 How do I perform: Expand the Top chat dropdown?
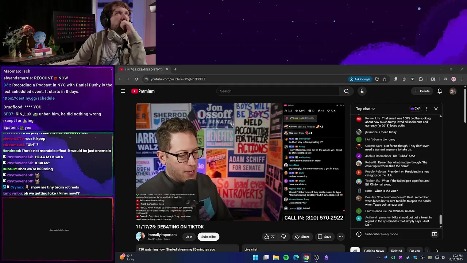coord(365,109)
